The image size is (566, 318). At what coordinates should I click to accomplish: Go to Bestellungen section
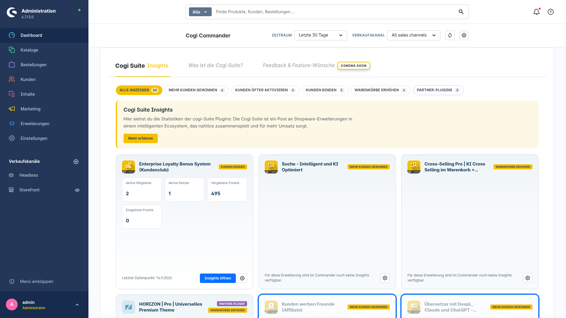[x=44, y=65]
